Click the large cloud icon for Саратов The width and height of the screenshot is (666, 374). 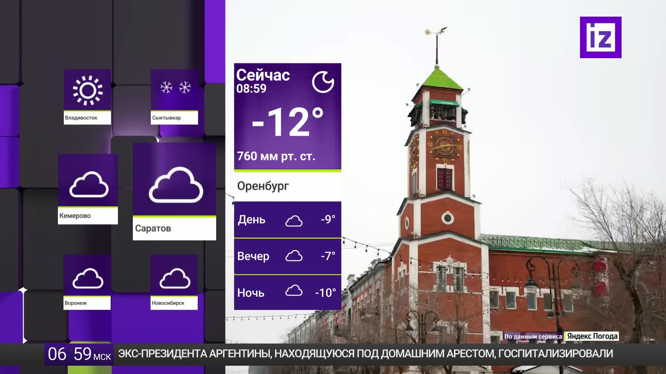click(x=176, y=185)
